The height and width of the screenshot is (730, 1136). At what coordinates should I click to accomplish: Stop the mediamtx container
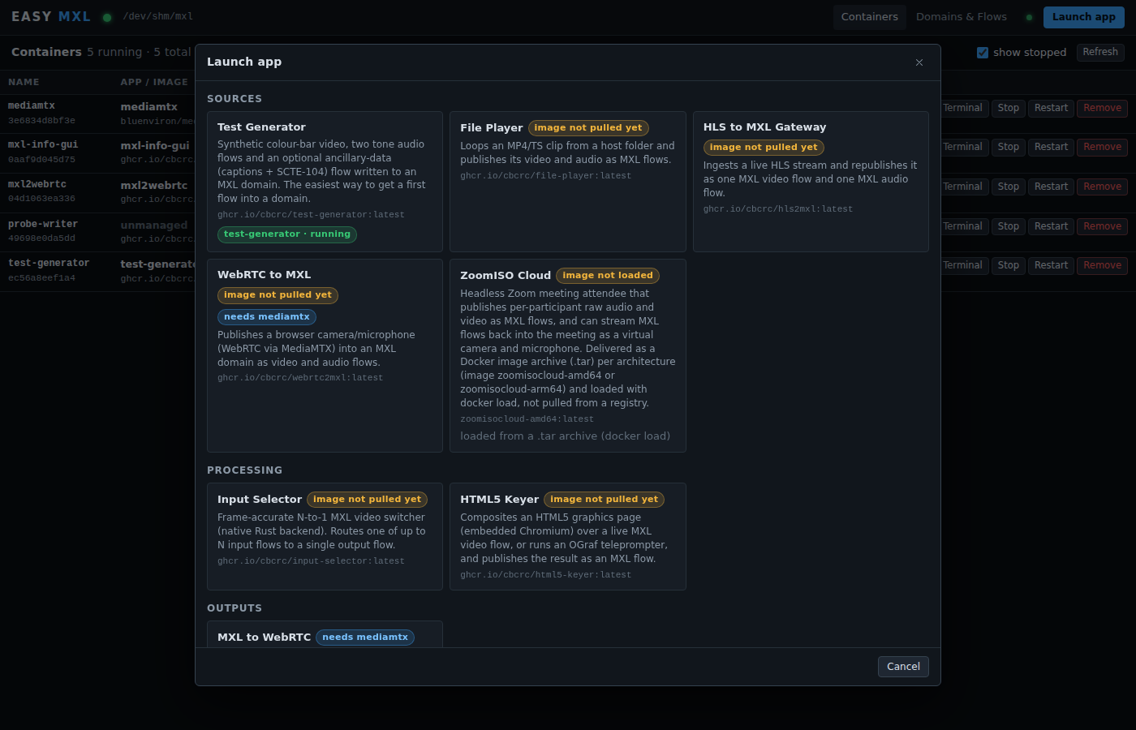click(1009, 108)
